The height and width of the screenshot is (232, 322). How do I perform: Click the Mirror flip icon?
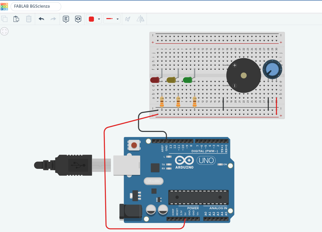click(140, 19)
